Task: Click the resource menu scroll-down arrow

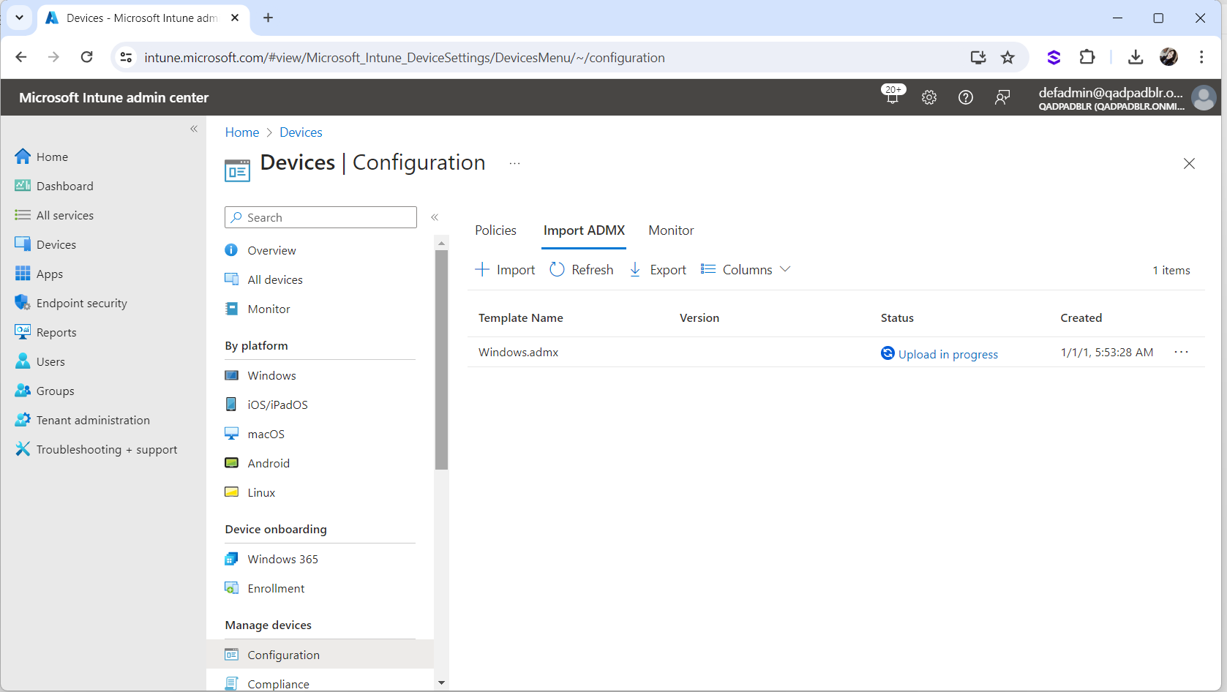Action: [441, 682]
